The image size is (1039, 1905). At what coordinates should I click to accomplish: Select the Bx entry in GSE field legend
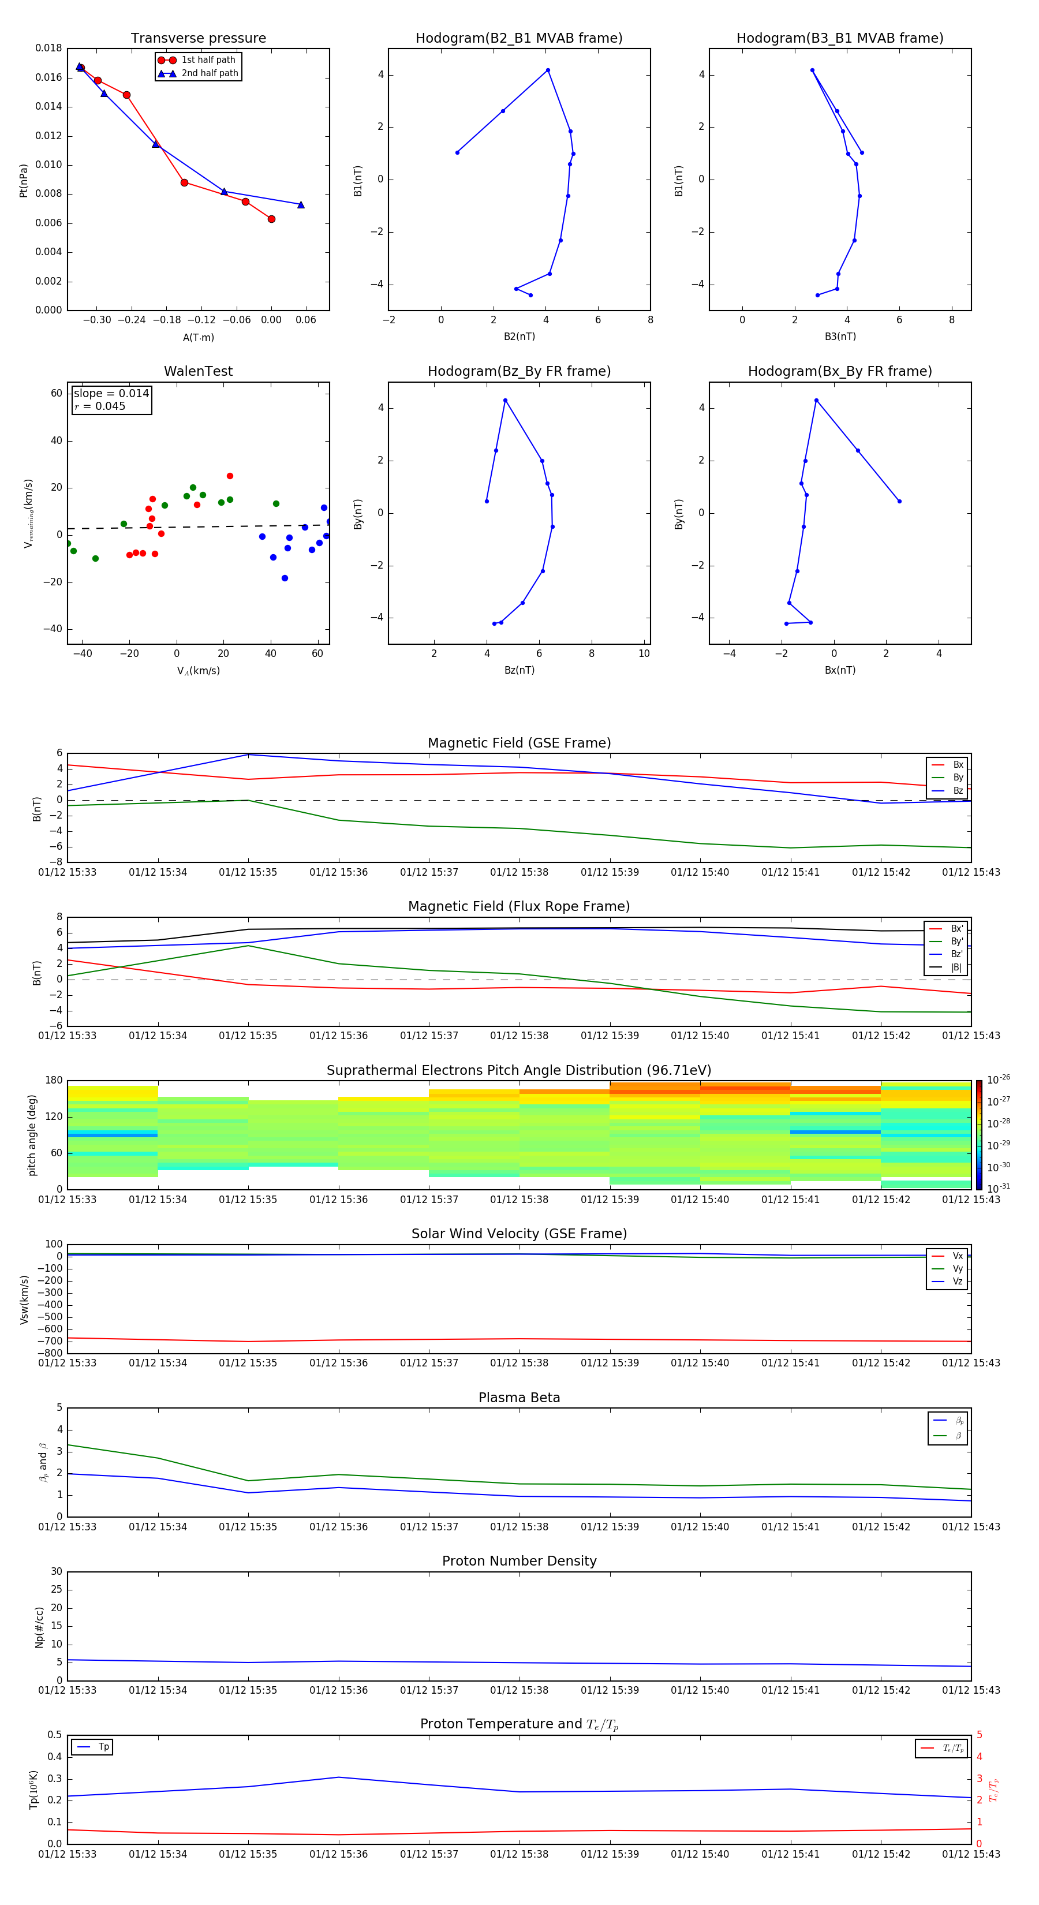coord(947,765)
